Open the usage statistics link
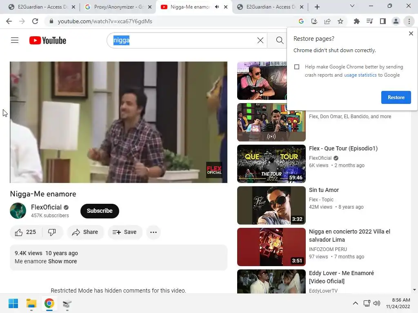The height and width of the screenshot is (313, 418). [360, 75]
